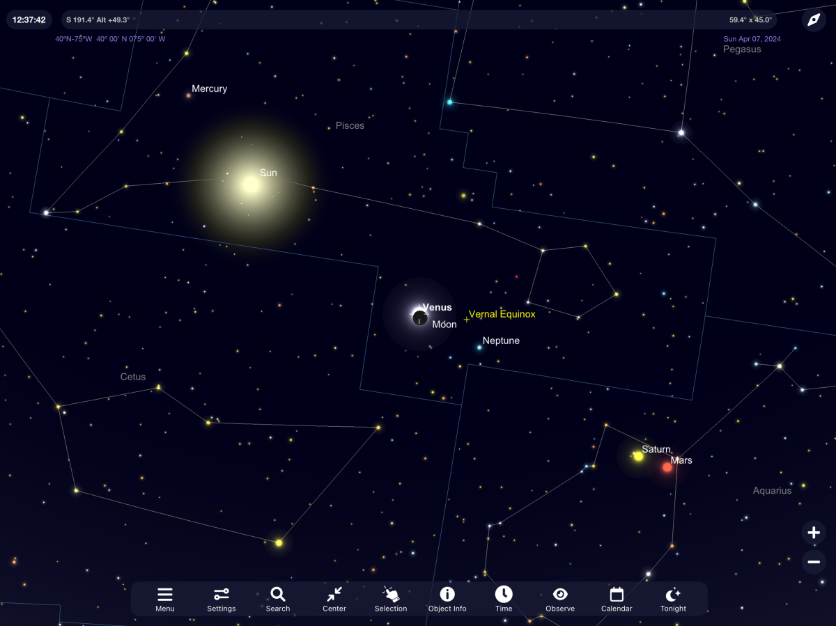
Task: Tap the Sun Apr 07, 2024 date
Action: (752, 39)
